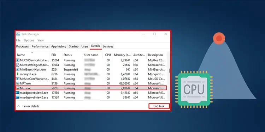Click the 2,036 K memory value
The width and height of the screenshot is (265, 132).
(125, 88)
